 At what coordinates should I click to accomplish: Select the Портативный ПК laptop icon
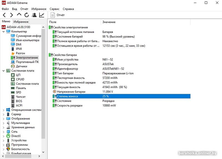tap(13, 62)
